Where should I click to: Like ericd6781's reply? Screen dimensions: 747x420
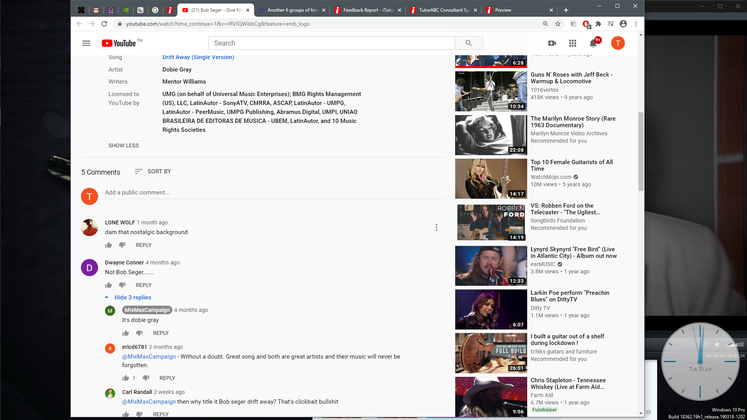click(126, 378)
